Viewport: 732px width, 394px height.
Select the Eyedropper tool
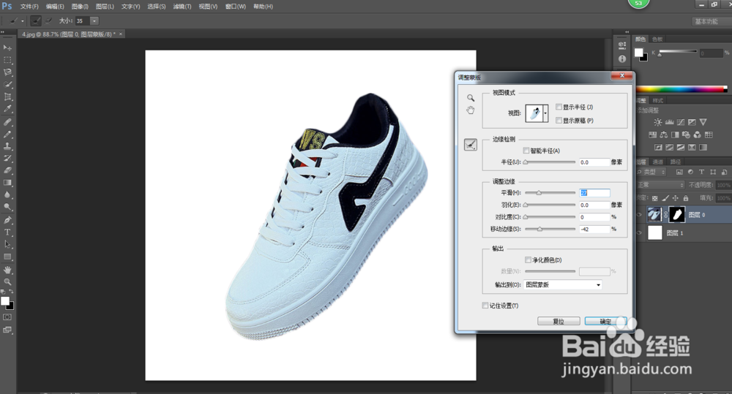(x=7, y=109)
